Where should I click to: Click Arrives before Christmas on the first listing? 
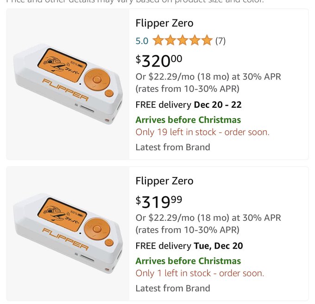click(x=188, y=120)
